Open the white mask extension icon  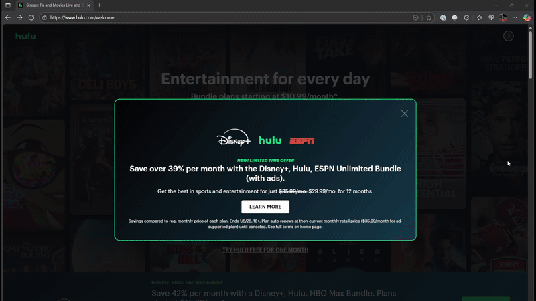(455, 18)
